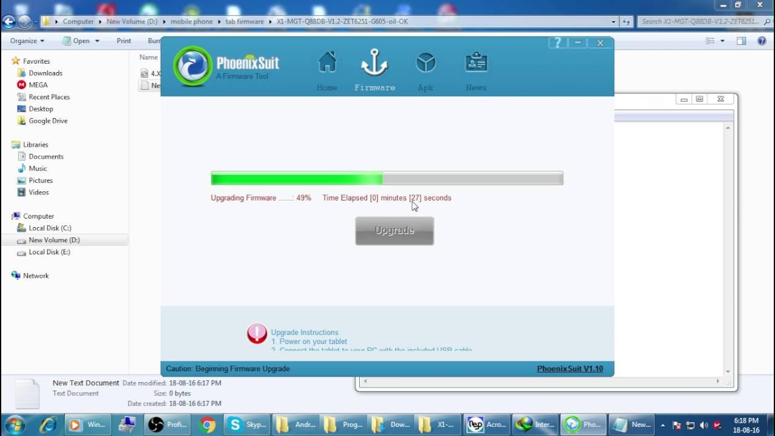Click the taskbar clock showing 6:18 PM

[x=746, y=424]
